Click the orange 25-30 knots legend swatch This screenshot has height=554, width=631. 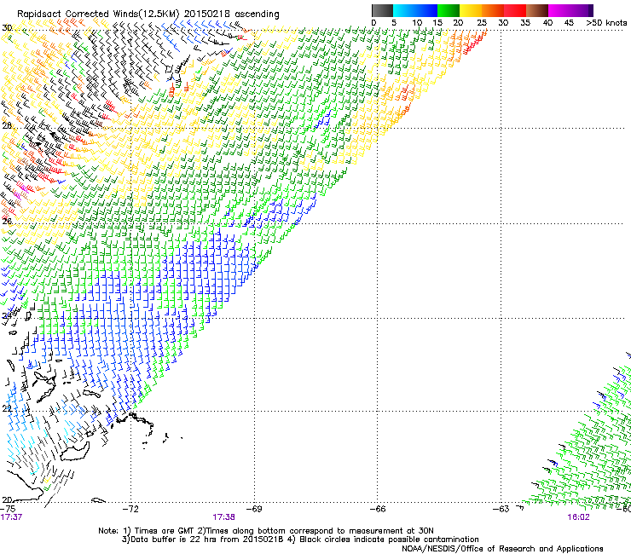tap(493, 10)
